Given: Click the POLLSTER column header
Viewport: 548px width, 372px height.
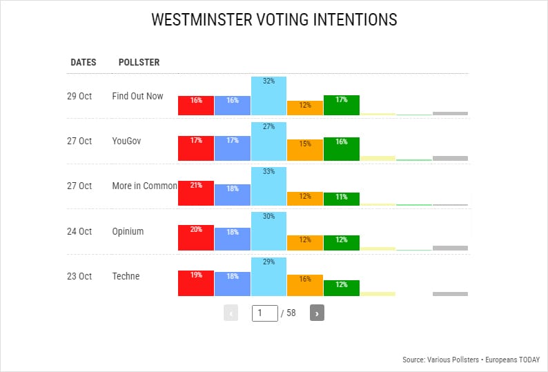Looking at the screenshot, I should (x=139, y=62).
